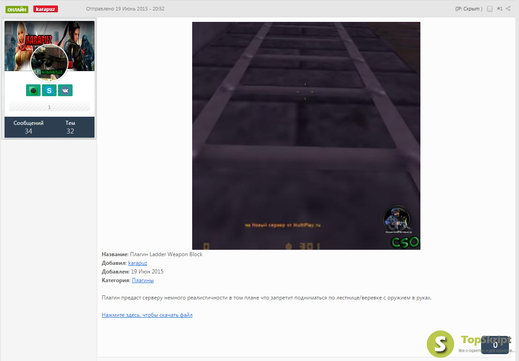Click the Тем 32 counter
This screenshot has width=519, height=361.
(70, 127)
